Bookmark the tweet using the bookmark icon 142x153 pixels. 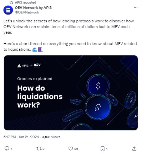(x=102, y=148)
